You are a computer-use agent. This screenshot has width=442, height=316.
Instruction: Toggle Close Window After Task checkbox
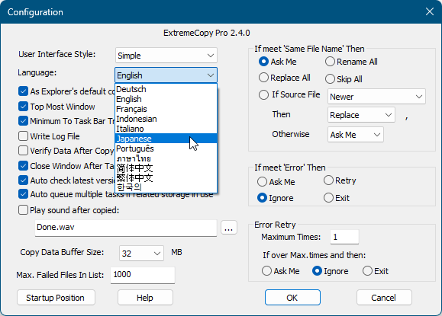23,165
